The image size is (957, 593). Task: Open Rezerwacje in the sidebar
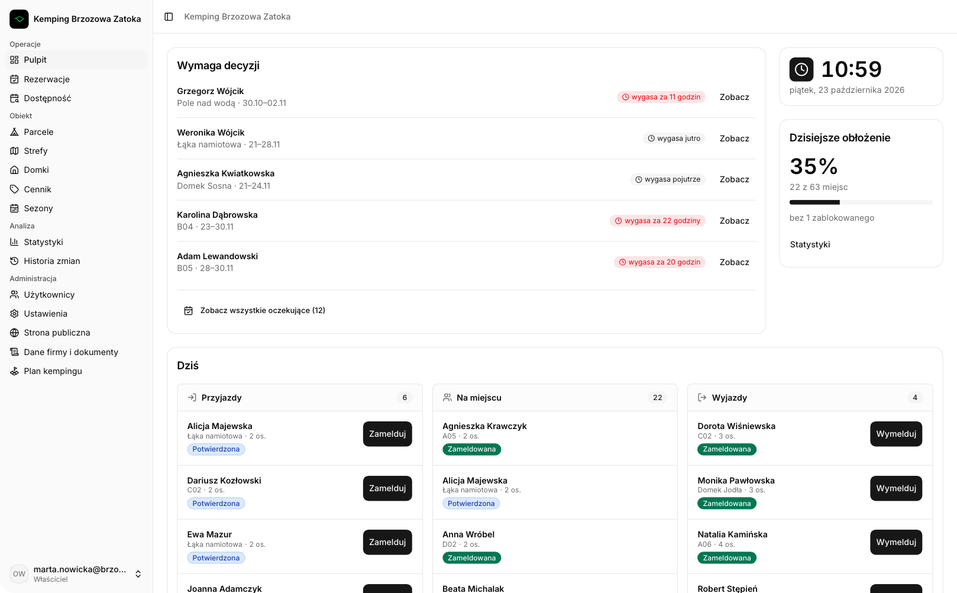click(x=76, y=79)
